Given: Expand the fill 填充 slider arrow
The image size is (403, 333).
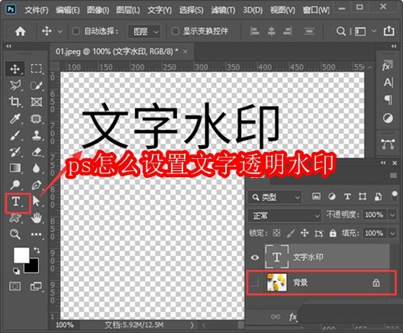Looking at the screenshot, I should click(x=392, y=233).
